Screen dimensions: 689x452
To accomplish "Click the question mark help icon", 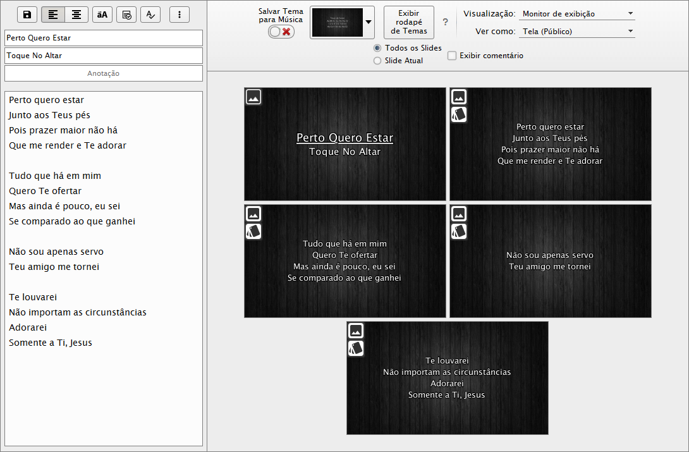I will 445,22.
